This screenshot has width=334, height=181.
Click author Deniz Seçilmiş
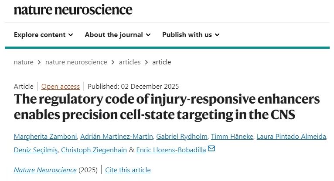pos(35,150)
